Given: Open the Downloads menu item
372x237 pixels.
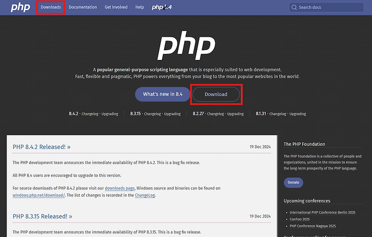Looking at the screenshot, I should pos(51,7).
